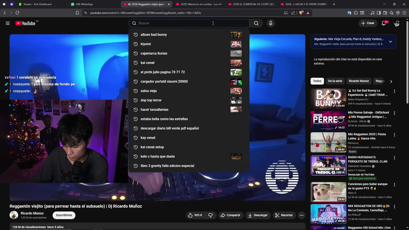
Task: Click the Descargar button
Action: pos(258,215)
